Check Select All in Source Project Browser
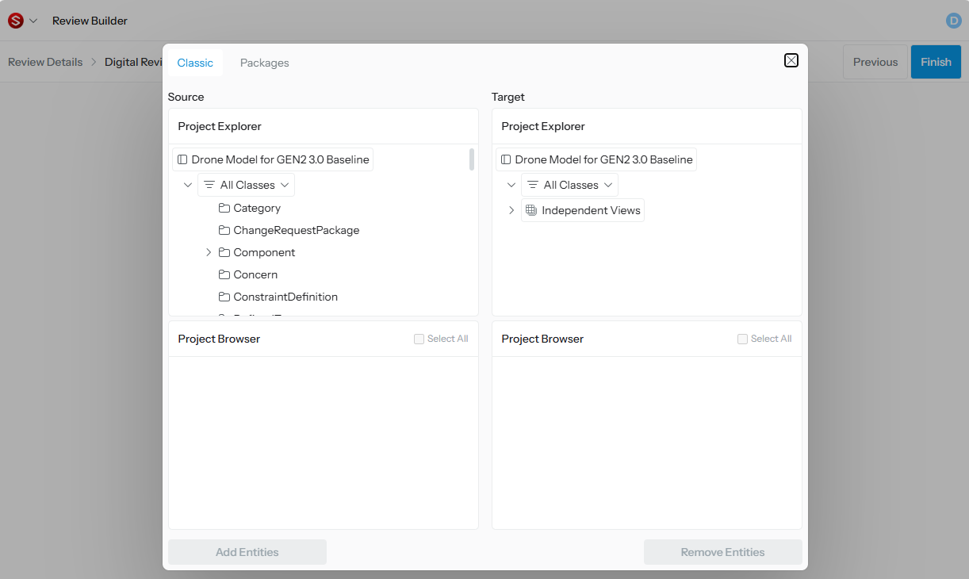Screen dimensions: 969x579 click(x=419, y=339)
